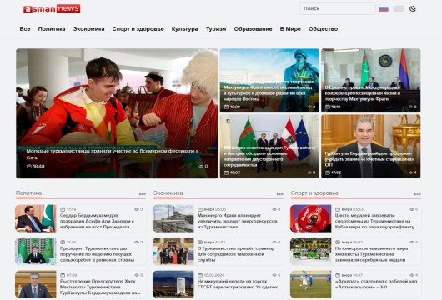
Task: Click the calendar icon beside 18:12
Action: coord(328,107)
